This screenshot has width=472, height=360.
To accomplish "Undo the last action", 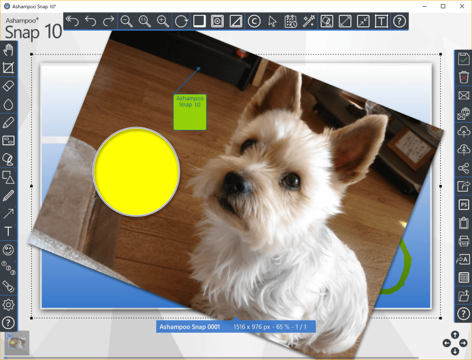I will tap(91, 21).
